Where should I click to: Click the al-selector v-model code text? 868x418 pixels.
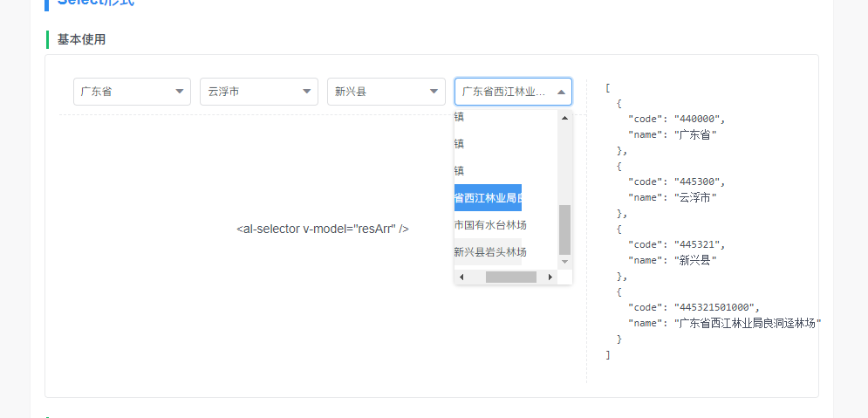(x=323, y=230)
